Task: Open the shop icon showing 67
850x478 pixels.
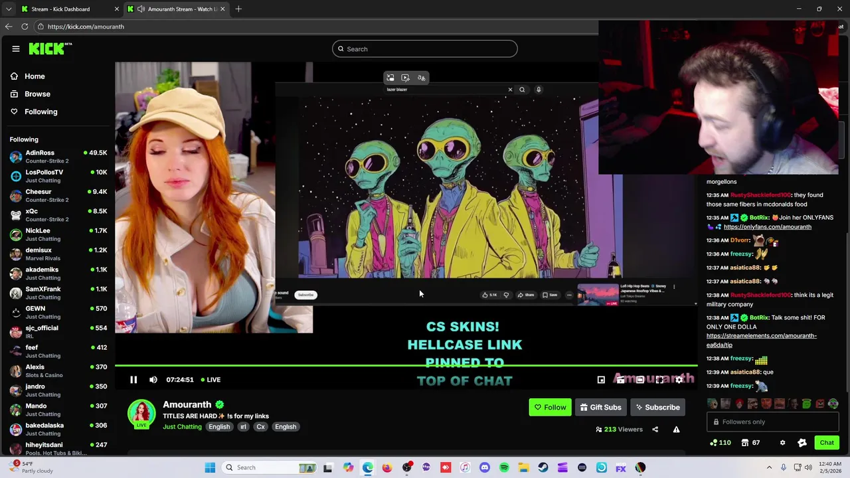Action: (750, 443)
